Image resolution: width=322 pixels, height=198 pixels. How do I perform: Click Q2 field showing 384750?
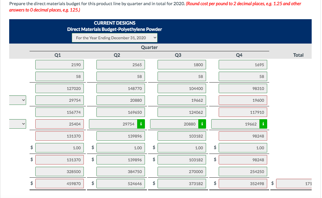point(121,172)
